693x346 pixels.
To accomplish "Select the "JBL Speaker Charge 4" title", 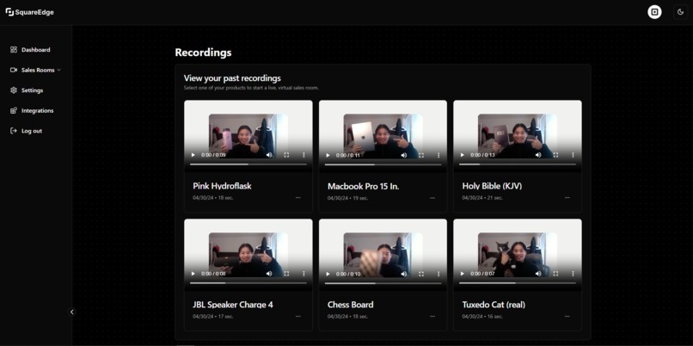I will pos(233,305).
